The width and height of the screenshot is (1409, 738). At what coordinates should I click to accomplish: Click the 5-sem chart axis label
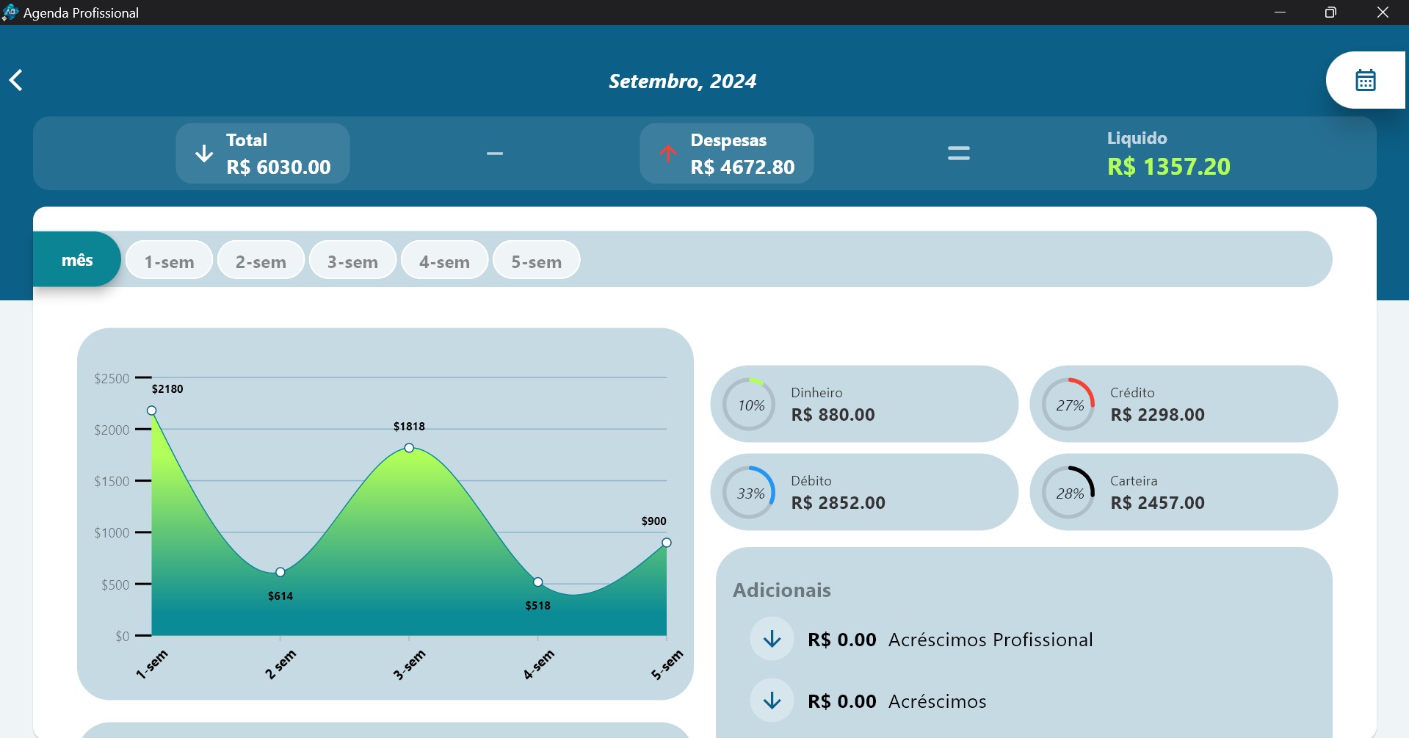pos(667,665)
